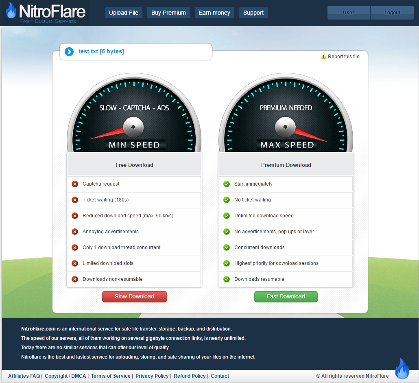Open the Refund Policy link
Viewport: 419px width, 383px height.
tap(190, 376)
